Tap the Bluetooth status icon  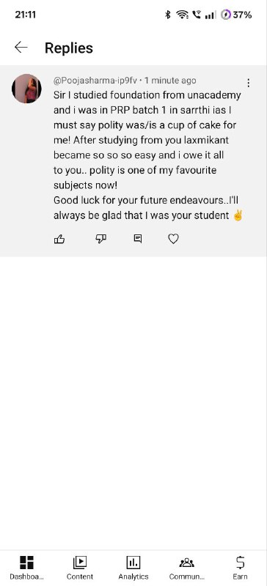point(168,15)
